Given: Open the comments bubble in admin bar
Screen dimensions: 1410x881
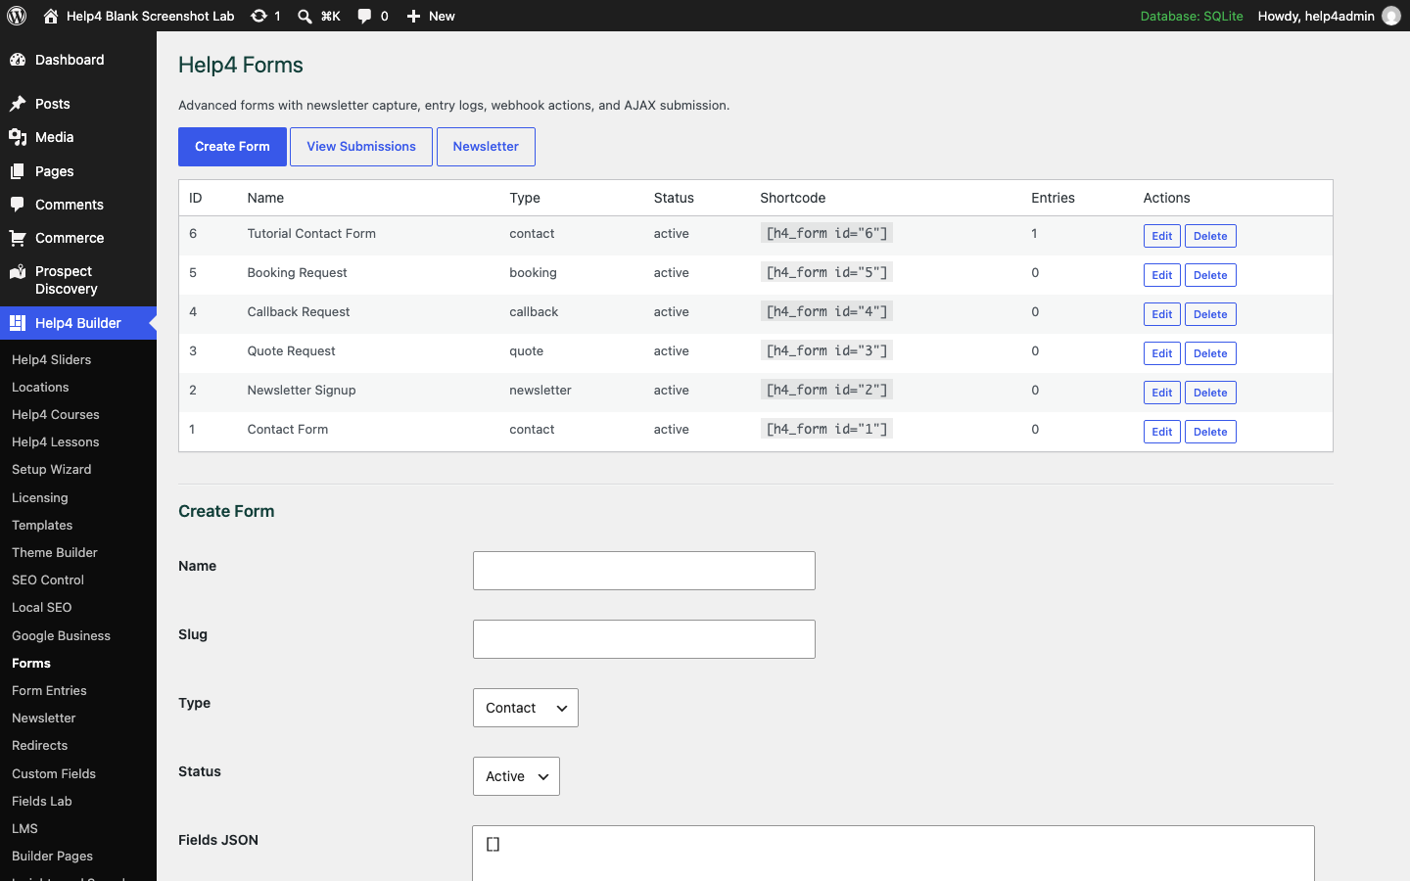Looking at the screenshot, I should coord(364,16).
